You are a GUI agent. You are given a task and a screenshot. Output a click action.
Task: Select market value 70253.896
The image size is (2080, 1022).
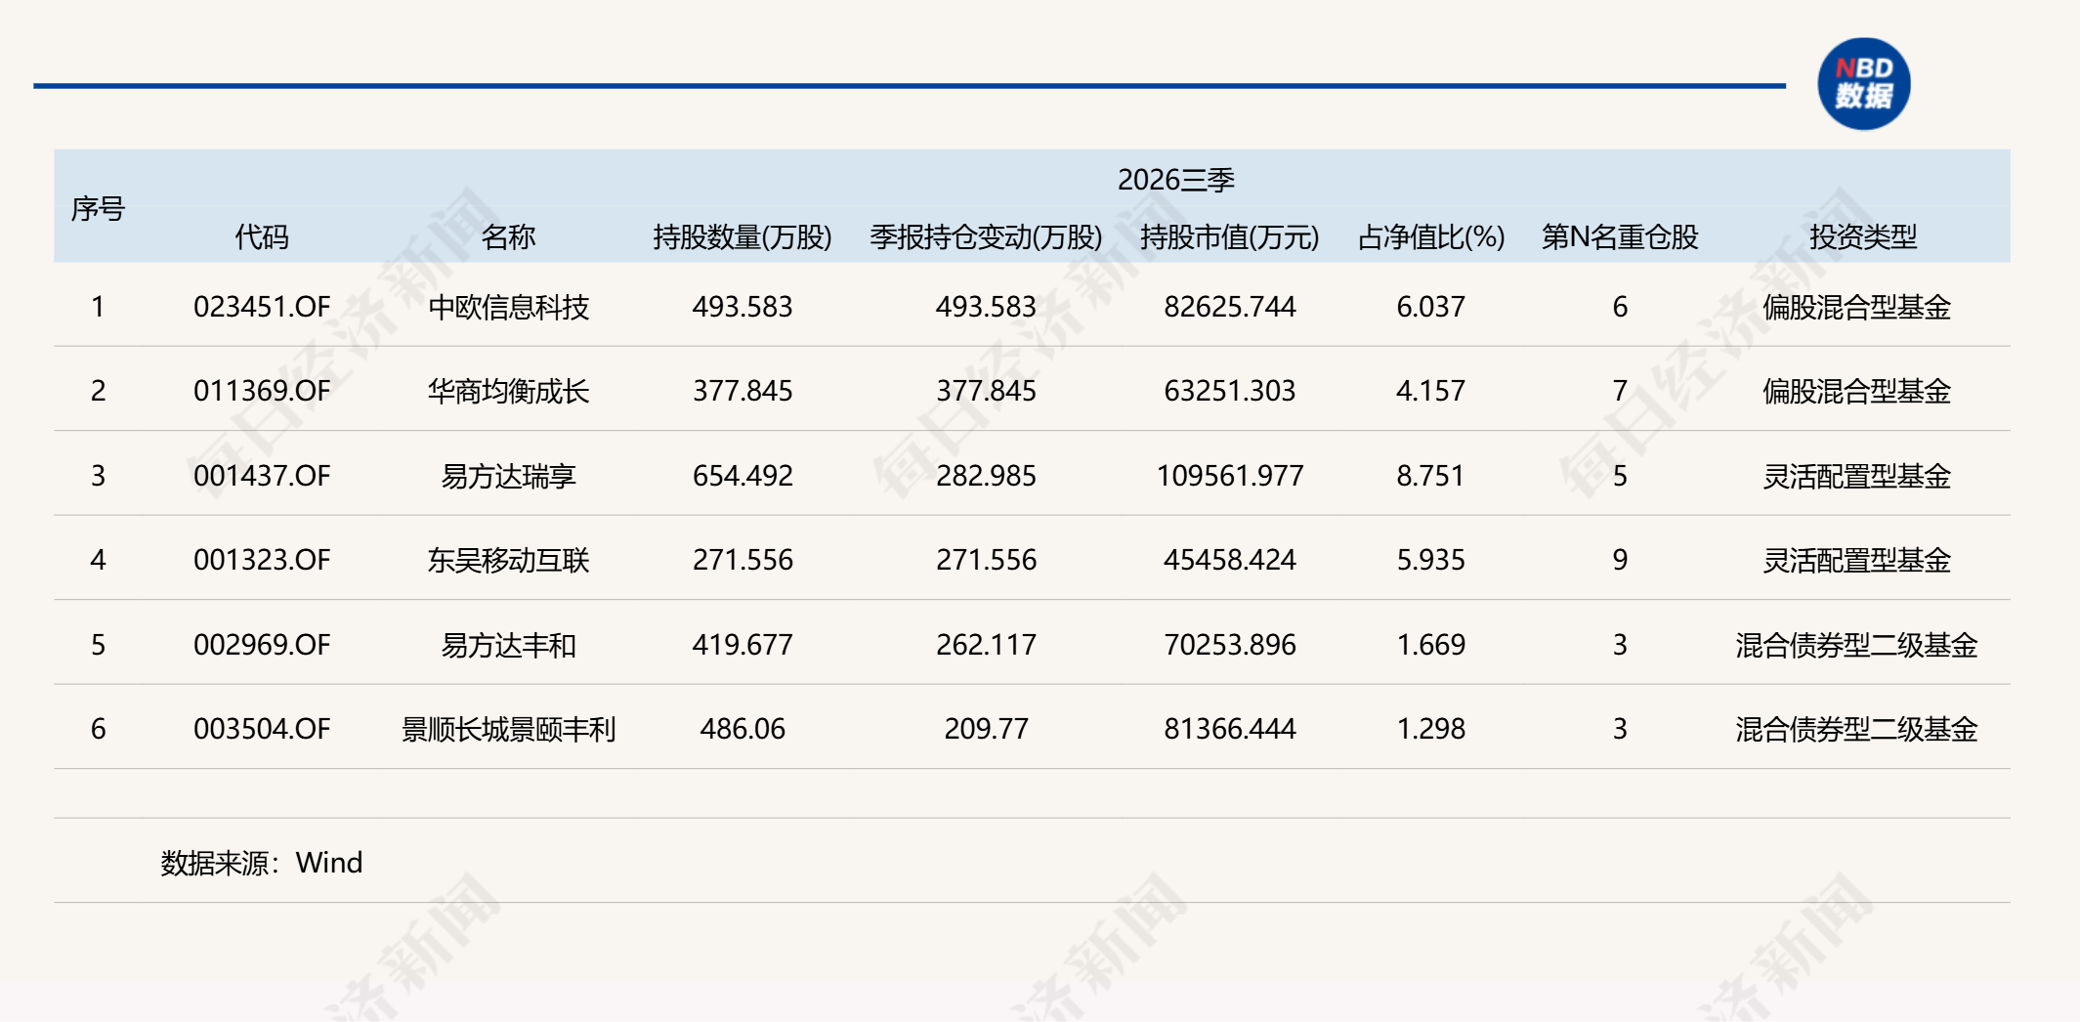(x=1230, y=645)
